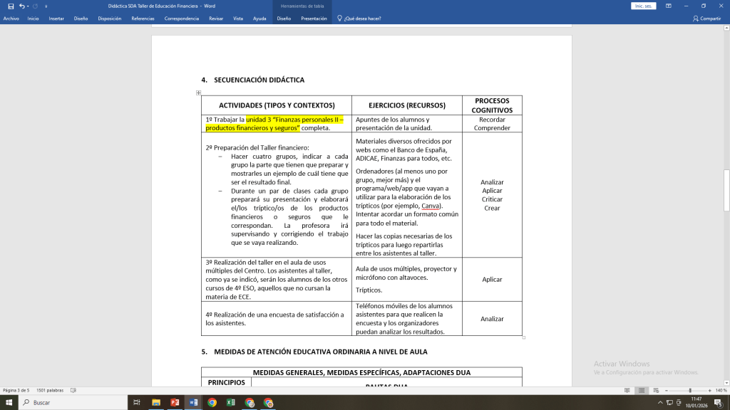
Task: Open Excel from the taskbar
Action: 230,403
